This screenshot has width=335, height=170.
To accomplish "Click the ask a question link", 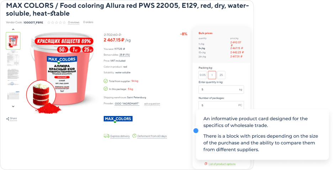I will tap(152, 104).
